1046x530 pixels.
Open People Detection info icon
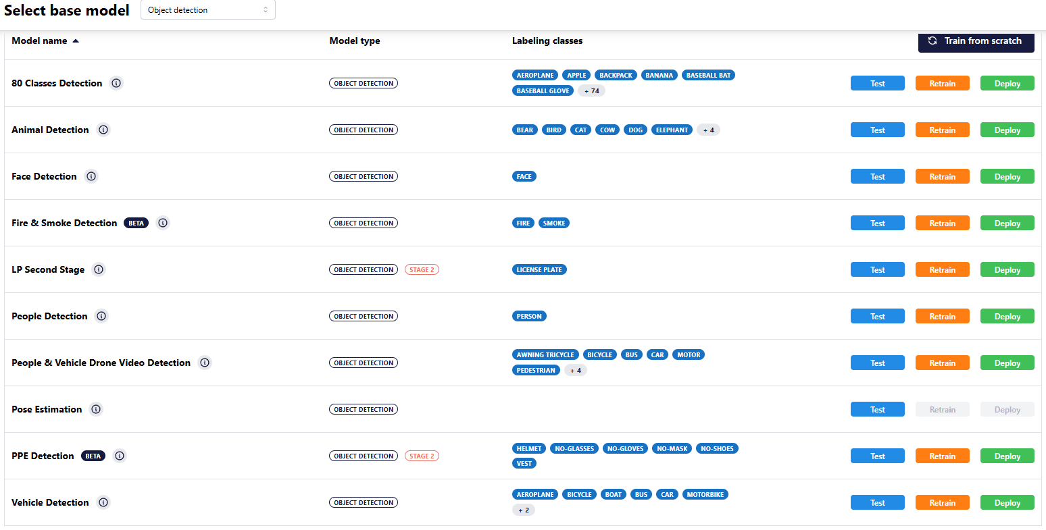point(101,316)
